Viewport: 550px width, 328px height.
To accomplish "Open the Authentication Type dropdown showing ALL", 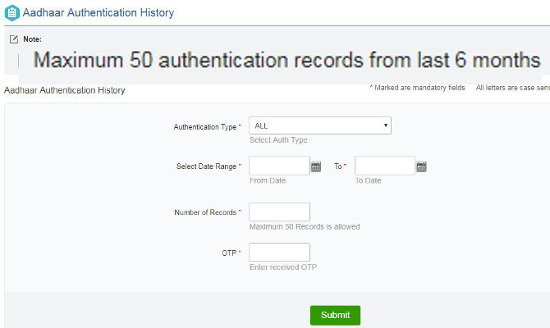I will coord(319,125).
